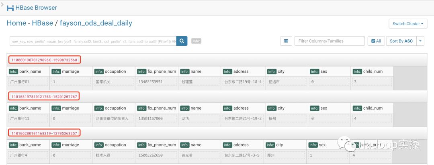Click info: address header above 台东东二路17号-3-5
The width and height of the screenshot is (434, 165).
(236, 145)
